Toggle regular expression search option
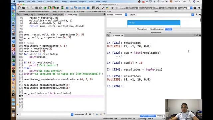213x120 pixels. 94,114
